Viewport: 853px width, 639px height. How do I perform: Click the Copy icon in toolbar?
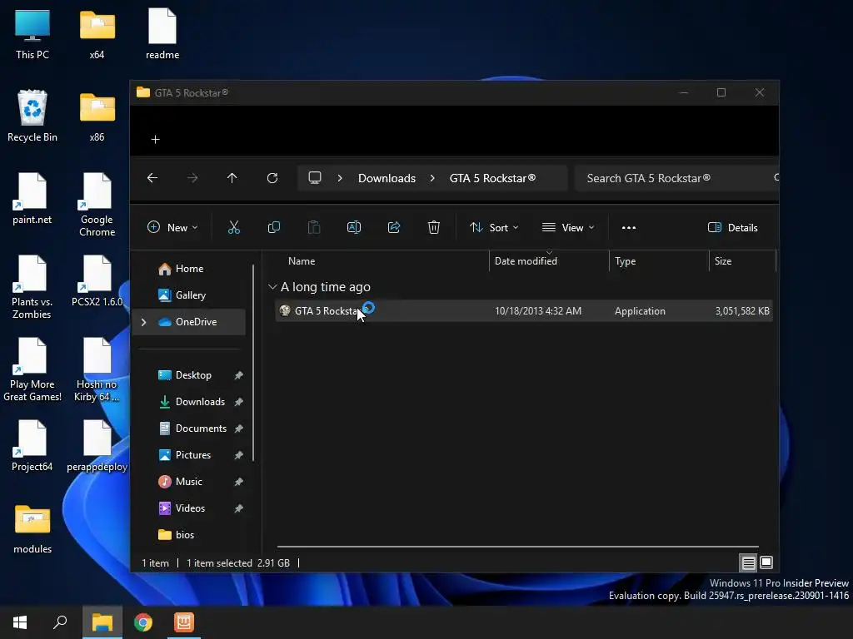[273, 228]
